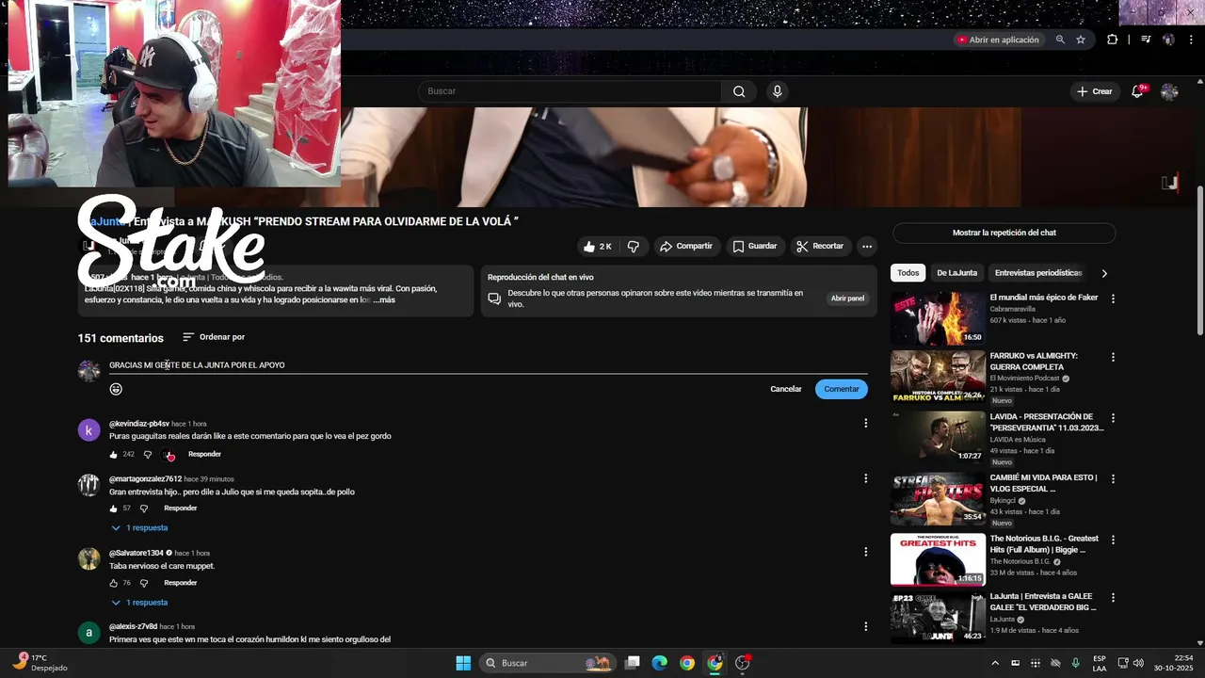Open Microsoft Edge from the taskbar
Image resolution: width=1205 pixels, height=678 pixels.
click(x=660, y=663)
